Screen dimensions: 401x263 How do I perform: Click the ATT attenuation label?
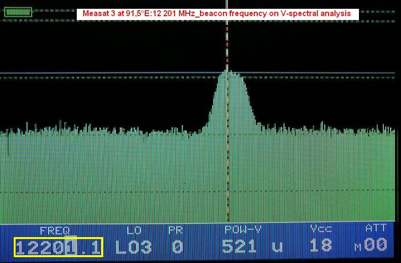[376, 228]
